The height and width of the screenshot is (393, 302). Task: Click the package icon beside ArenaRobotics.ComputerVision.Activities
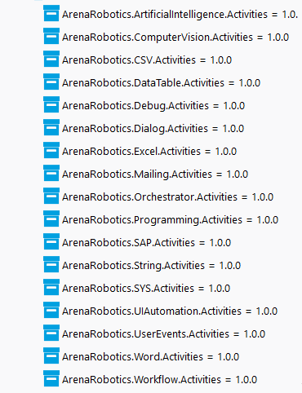pos(51,36)
